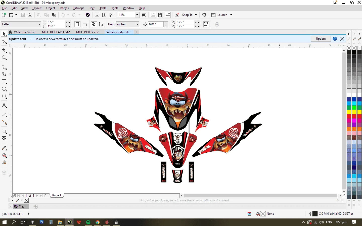Select the Interactive Fill tool
Viewport: 362px width, 226px height.
pos(4,155)
